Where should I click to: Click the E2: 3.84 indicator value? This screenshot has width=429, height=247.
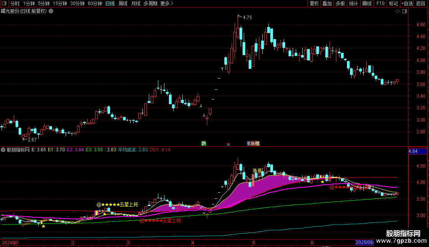point(75,150)
